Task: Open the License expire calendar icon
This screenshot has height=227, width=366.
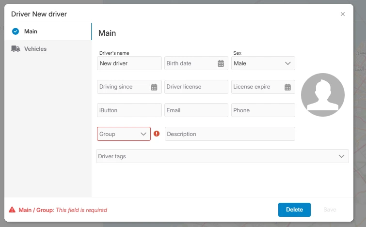Action: pos(287,87)
